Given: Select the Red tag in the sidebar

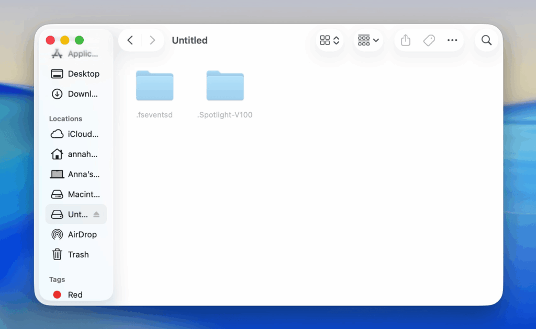Looking at the screenshot, I should (76, 295).
